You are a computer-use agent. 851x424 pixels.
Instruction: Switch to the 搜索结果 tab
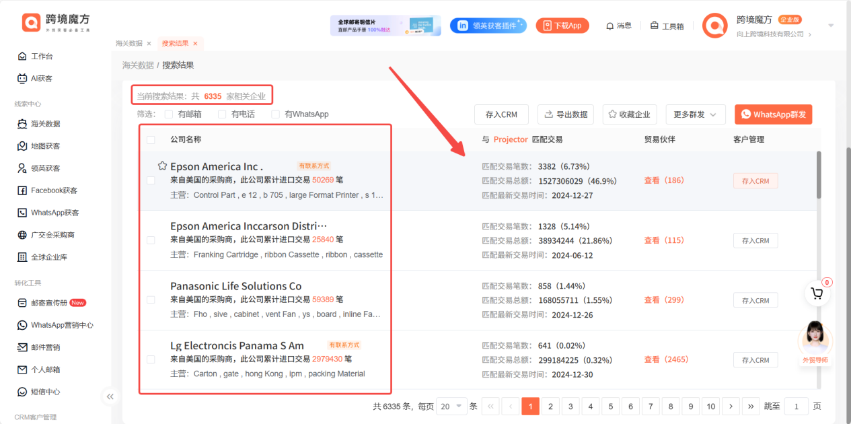175,44
